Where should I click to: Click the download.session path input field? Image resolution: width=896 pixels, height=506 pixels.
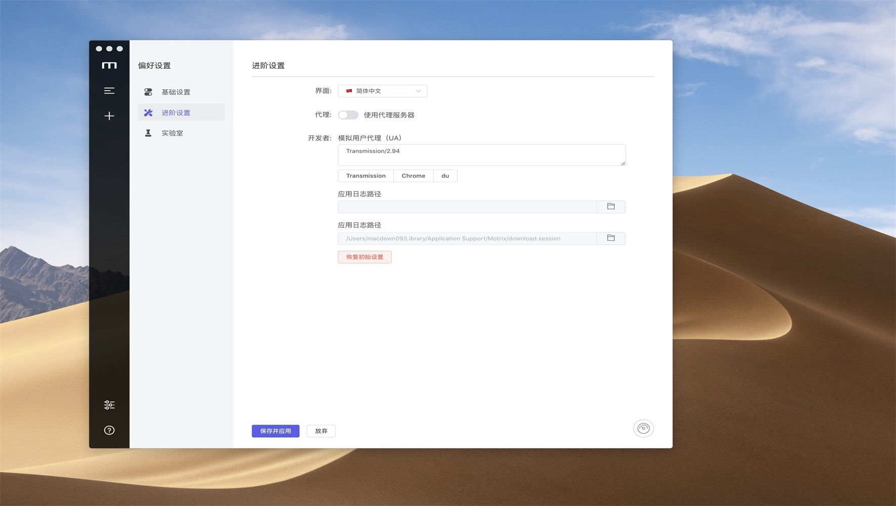click(x=467, y=238)
